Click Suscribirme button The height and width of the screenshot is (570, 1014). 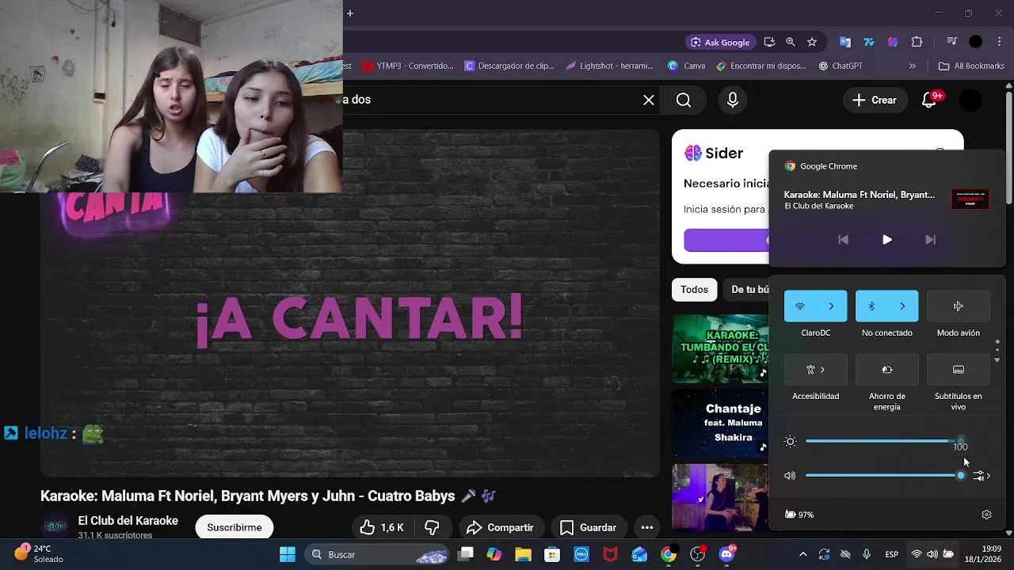point(234,527)
